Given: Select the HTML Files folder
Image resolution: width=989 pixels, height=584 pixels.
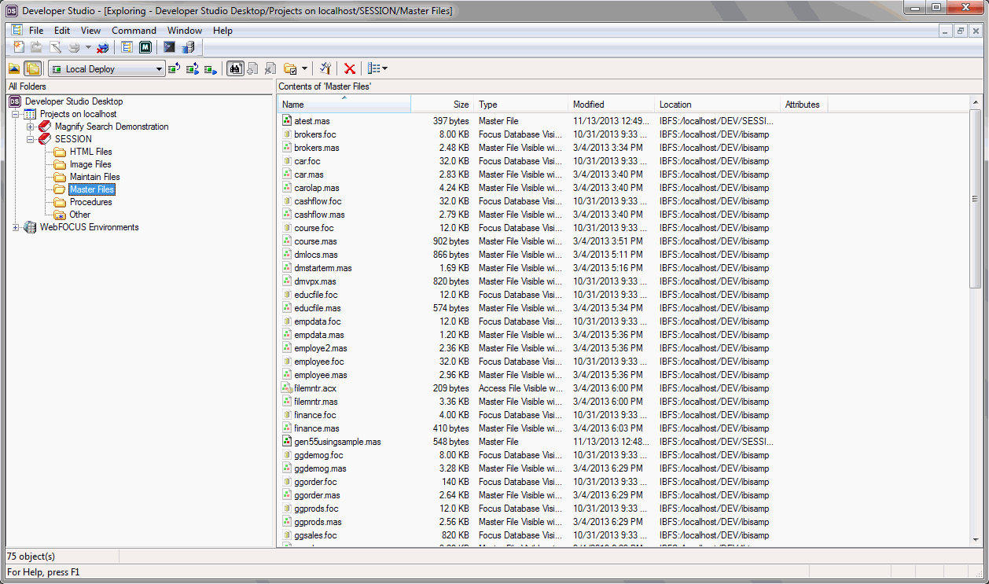Looking at the screenshot, I should (x=90, y=152).
